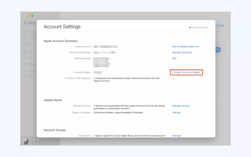Click the Payment Information label
251x157 pixels.
pyautogui.click(x=80, y=52)
